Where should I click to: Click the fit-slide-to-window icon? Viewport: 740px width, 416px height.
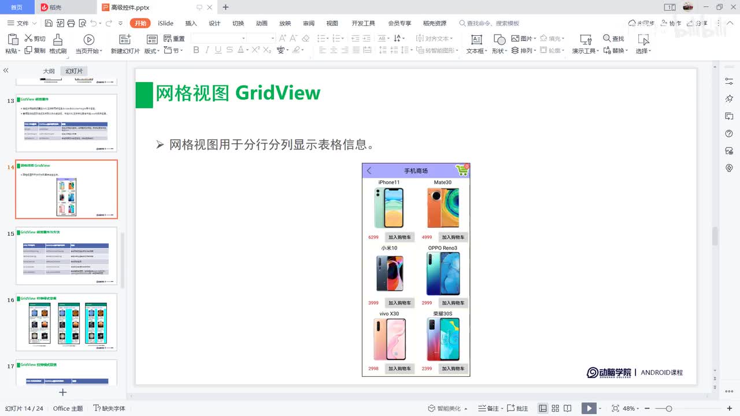[x=615, y=408]
